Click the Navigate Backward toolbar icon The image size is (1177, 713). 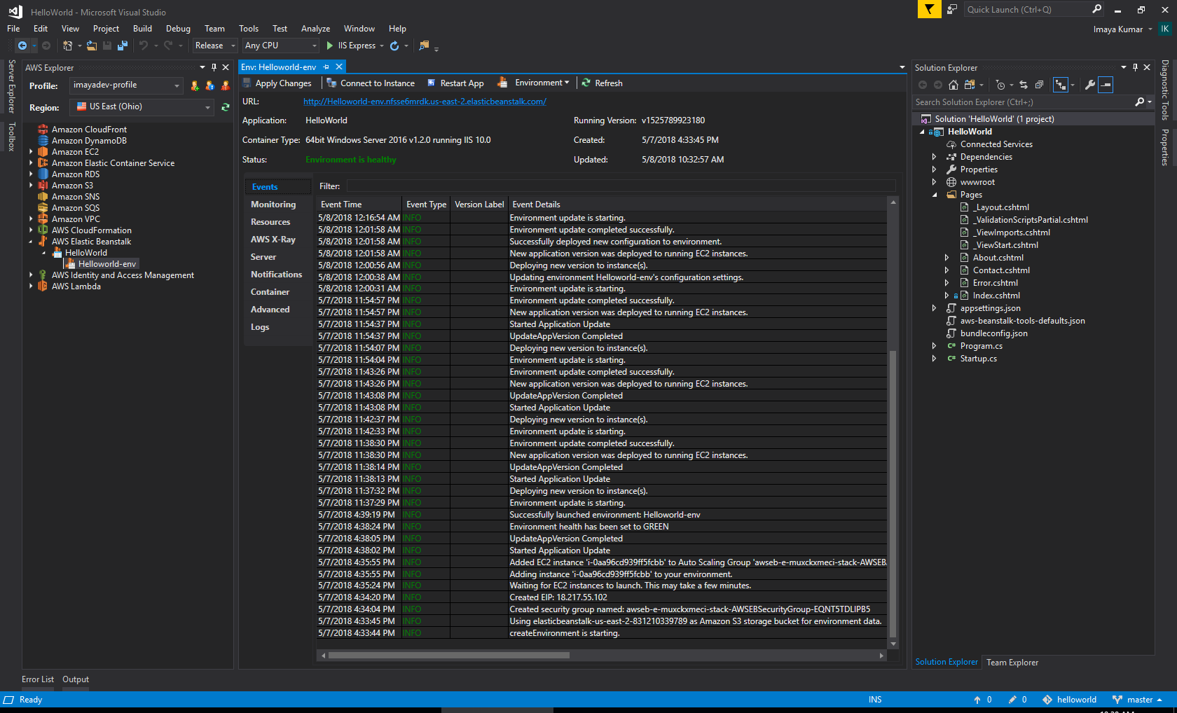(x=22, y=46)
